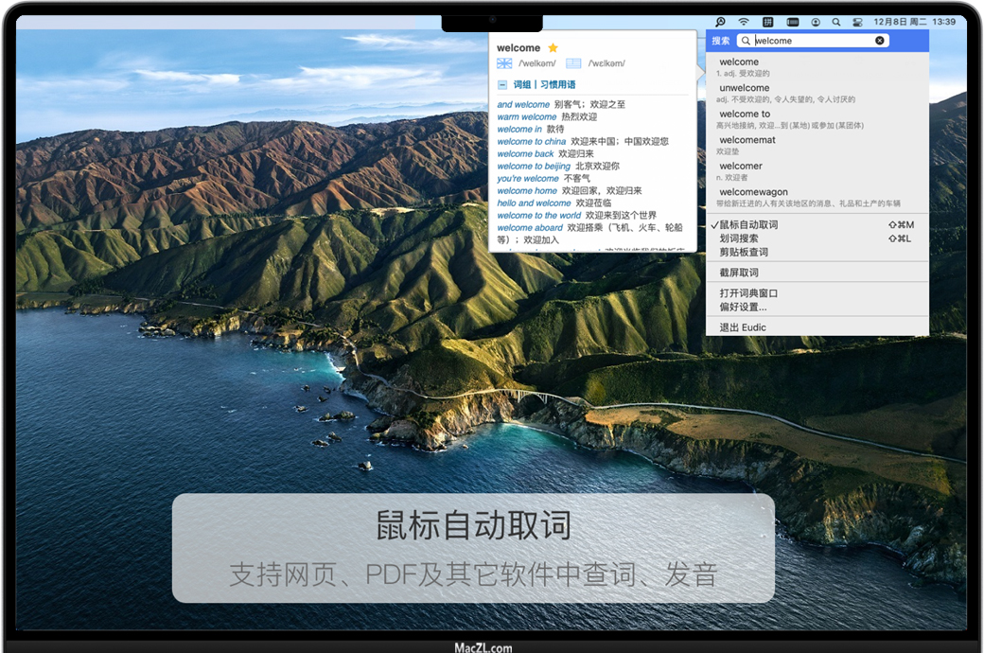The height and width of the screenshot is (653, 984).
Task: Select 截屏取词 menu item
Action: point(739,273)
